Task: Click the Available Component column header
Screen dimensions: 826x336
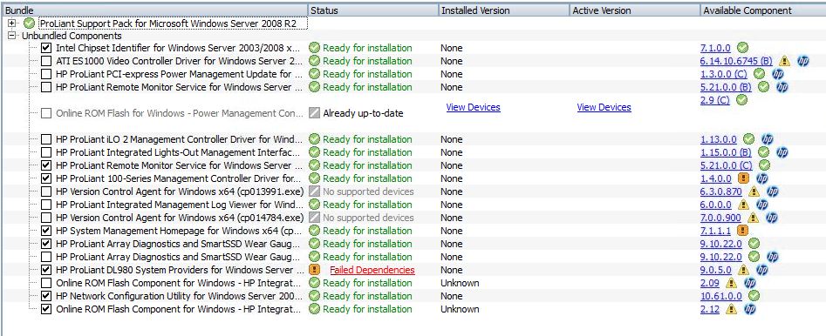Action: (x=763, y=10)
